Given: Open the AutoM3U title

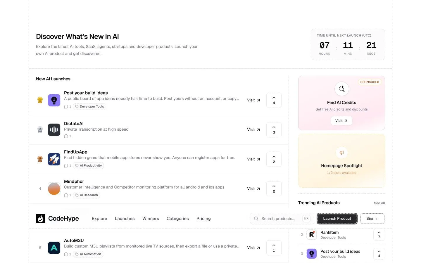Looking at the screenshot, I should pos(74,240).
